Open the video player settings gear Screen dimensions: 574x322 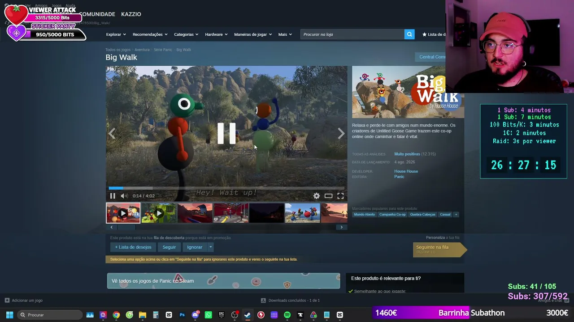(317, 196)
